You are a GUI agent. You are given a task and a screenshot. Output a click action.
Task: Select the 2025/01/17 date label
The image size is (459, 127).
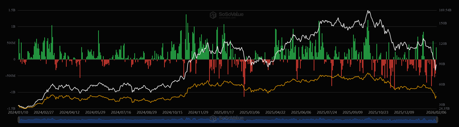(x=224, y=112)
